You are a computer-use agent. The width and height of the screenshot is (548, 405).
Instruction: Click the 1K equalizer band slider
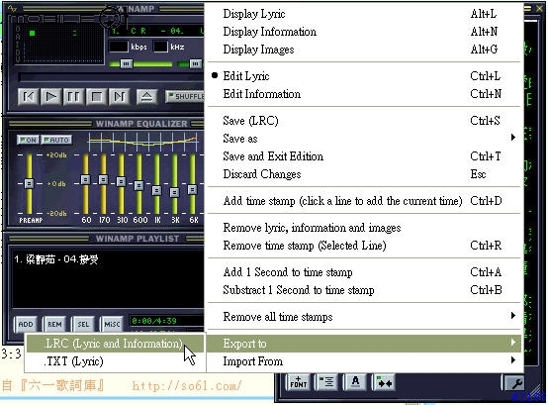coord(156,190)
